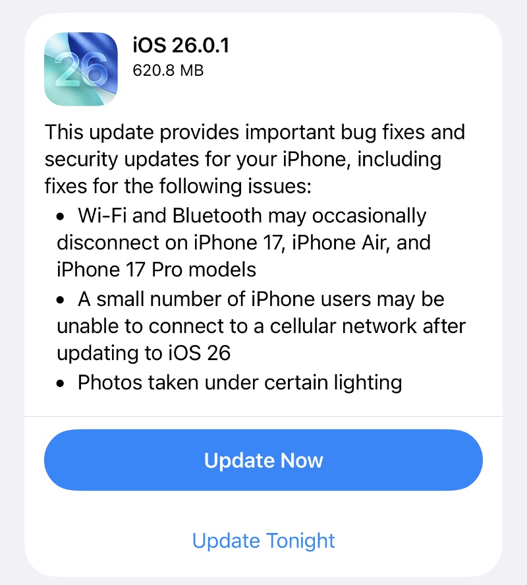This screenshot has height=585, width=527.
Task: Tap the 'fixes for the following issues' line
Action: point(178,186)
